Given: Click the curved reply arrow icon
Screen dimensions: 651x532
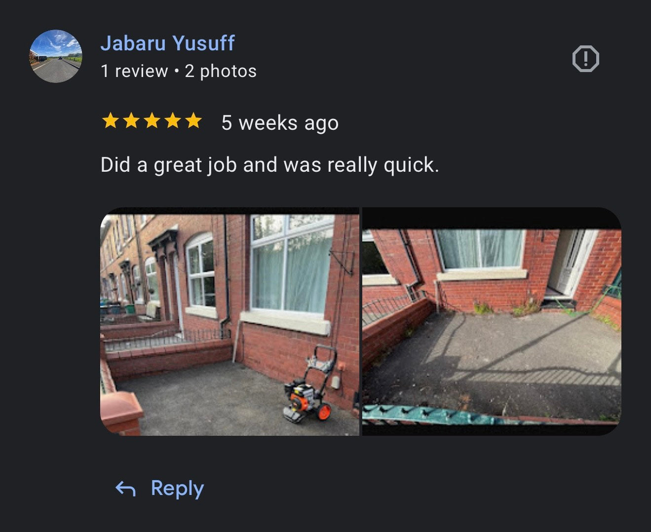Looking at the screenshot, I should (x=125, y=489).
